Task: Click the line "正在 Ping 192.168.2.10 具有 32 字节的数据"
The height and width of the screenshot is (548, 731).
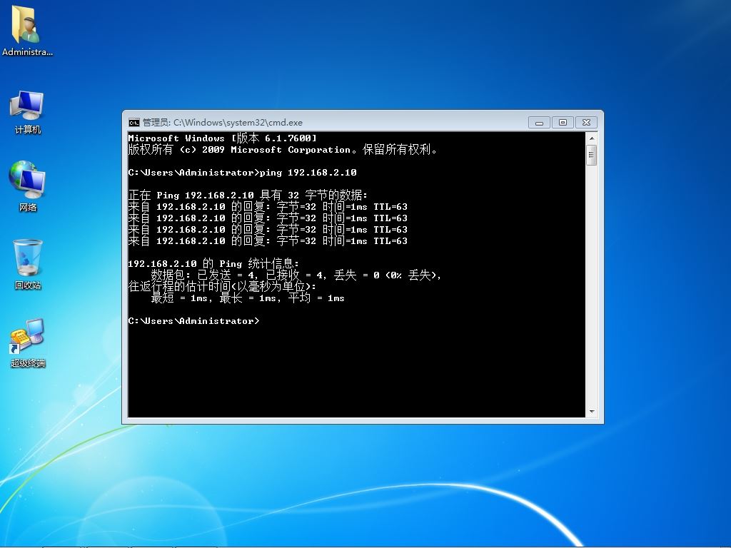Action: [248, 195]
